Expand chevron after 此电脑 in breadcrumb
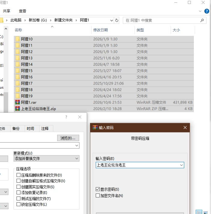Viewport: 211px width, 214px height. click(25, 20)
